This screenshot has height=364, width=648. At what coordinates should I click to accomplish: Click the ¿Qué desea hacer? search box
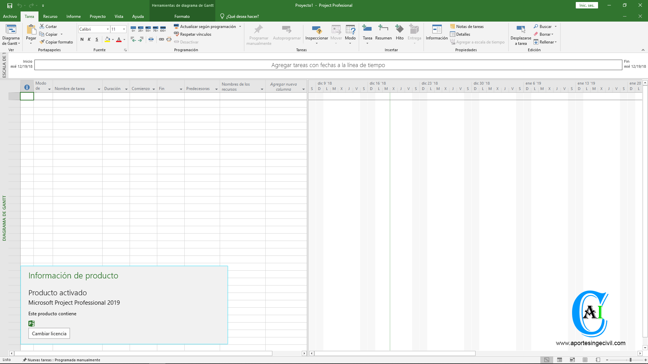click(x=242, y=17)
